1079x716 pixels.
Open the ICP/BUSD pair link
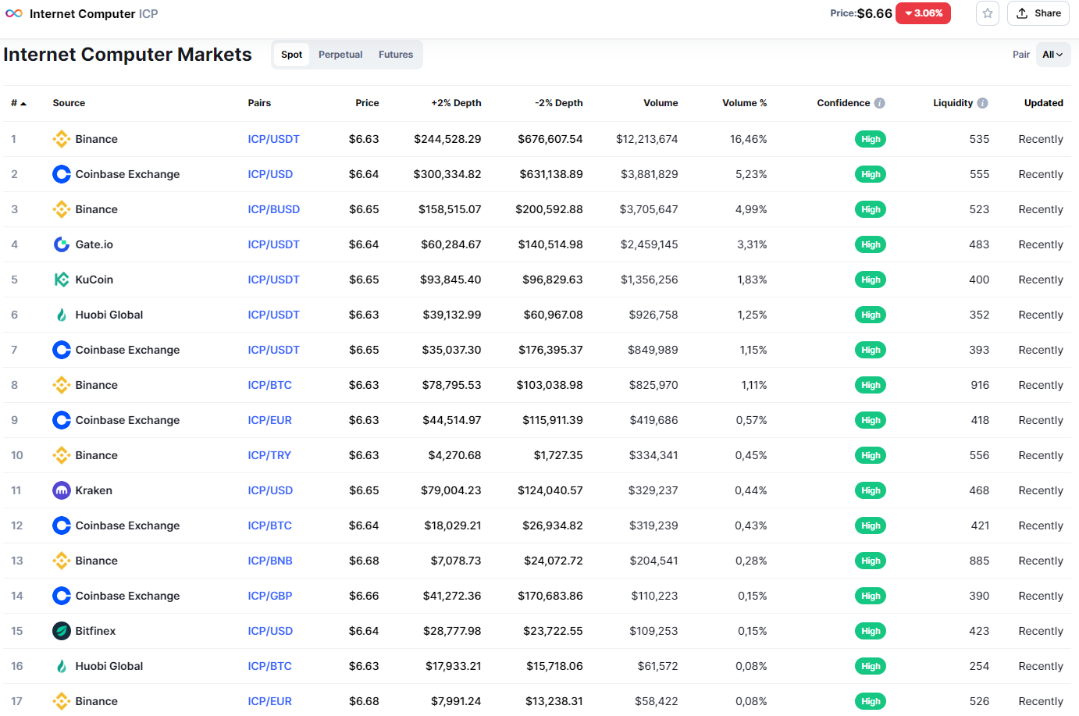pos(273,209)
